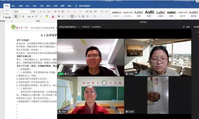Apply red font color
The width and height of the screenshot is (199, 119).
(53, 16)
